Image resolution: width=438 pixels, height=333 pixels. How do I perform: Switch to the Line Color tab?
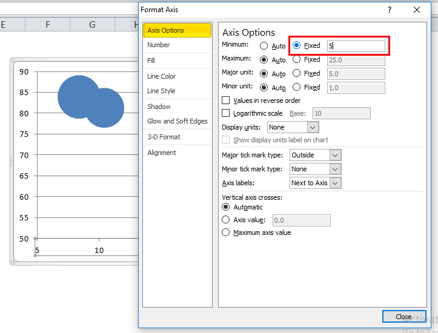click(178, 76)
